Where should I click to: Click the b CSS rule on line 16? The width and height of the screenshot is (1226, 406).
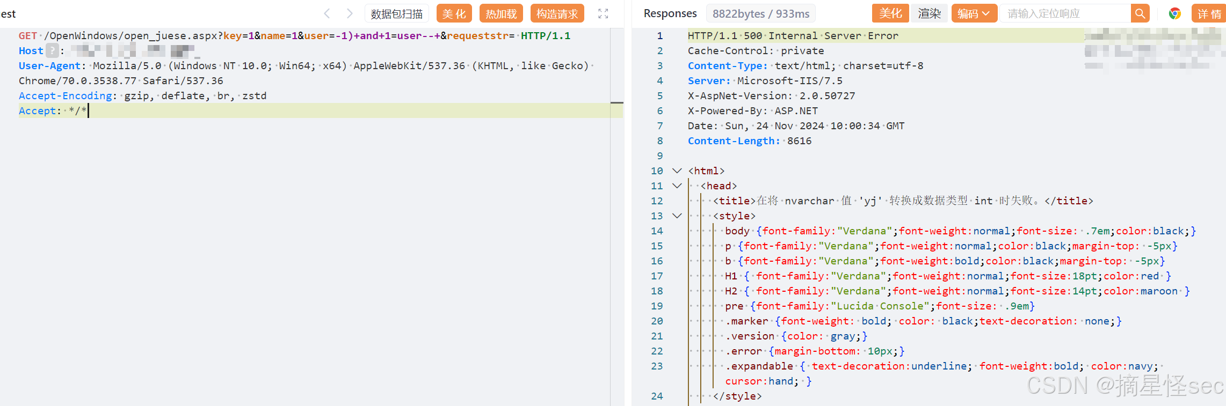point(945,261)
